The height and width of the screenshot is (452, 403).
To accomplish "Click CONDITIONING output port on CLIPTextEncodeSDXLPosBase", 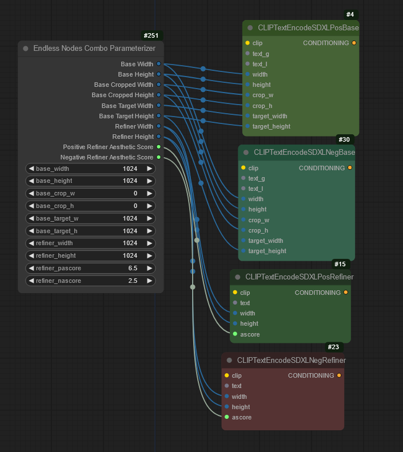I will pos(354,43).
